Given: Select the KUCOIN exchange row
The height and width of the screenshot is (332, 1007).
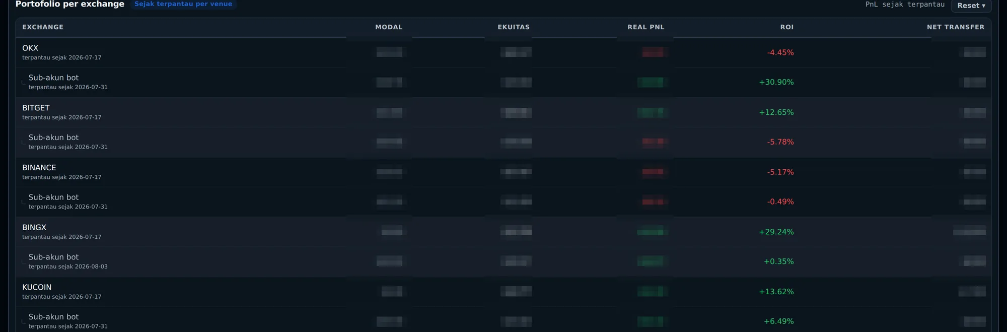Looking at the screenshot, I should pos(503,292).
